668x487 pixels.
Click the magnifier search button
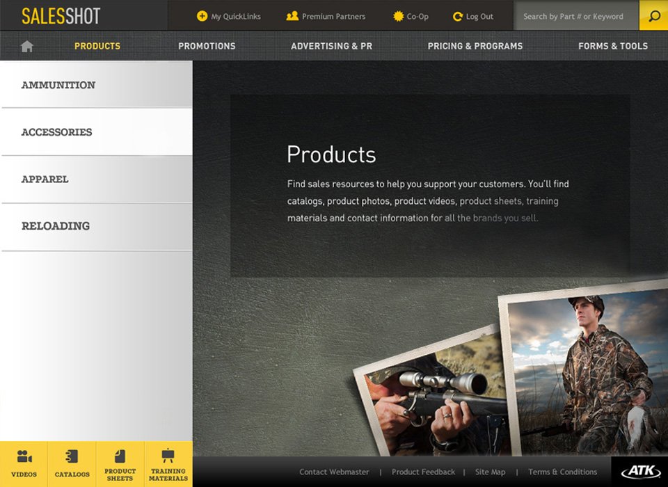point(653,16)
